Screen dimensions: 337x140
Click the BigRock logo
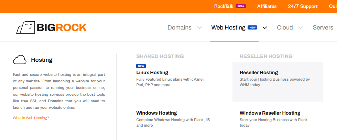tap(51, 27)
